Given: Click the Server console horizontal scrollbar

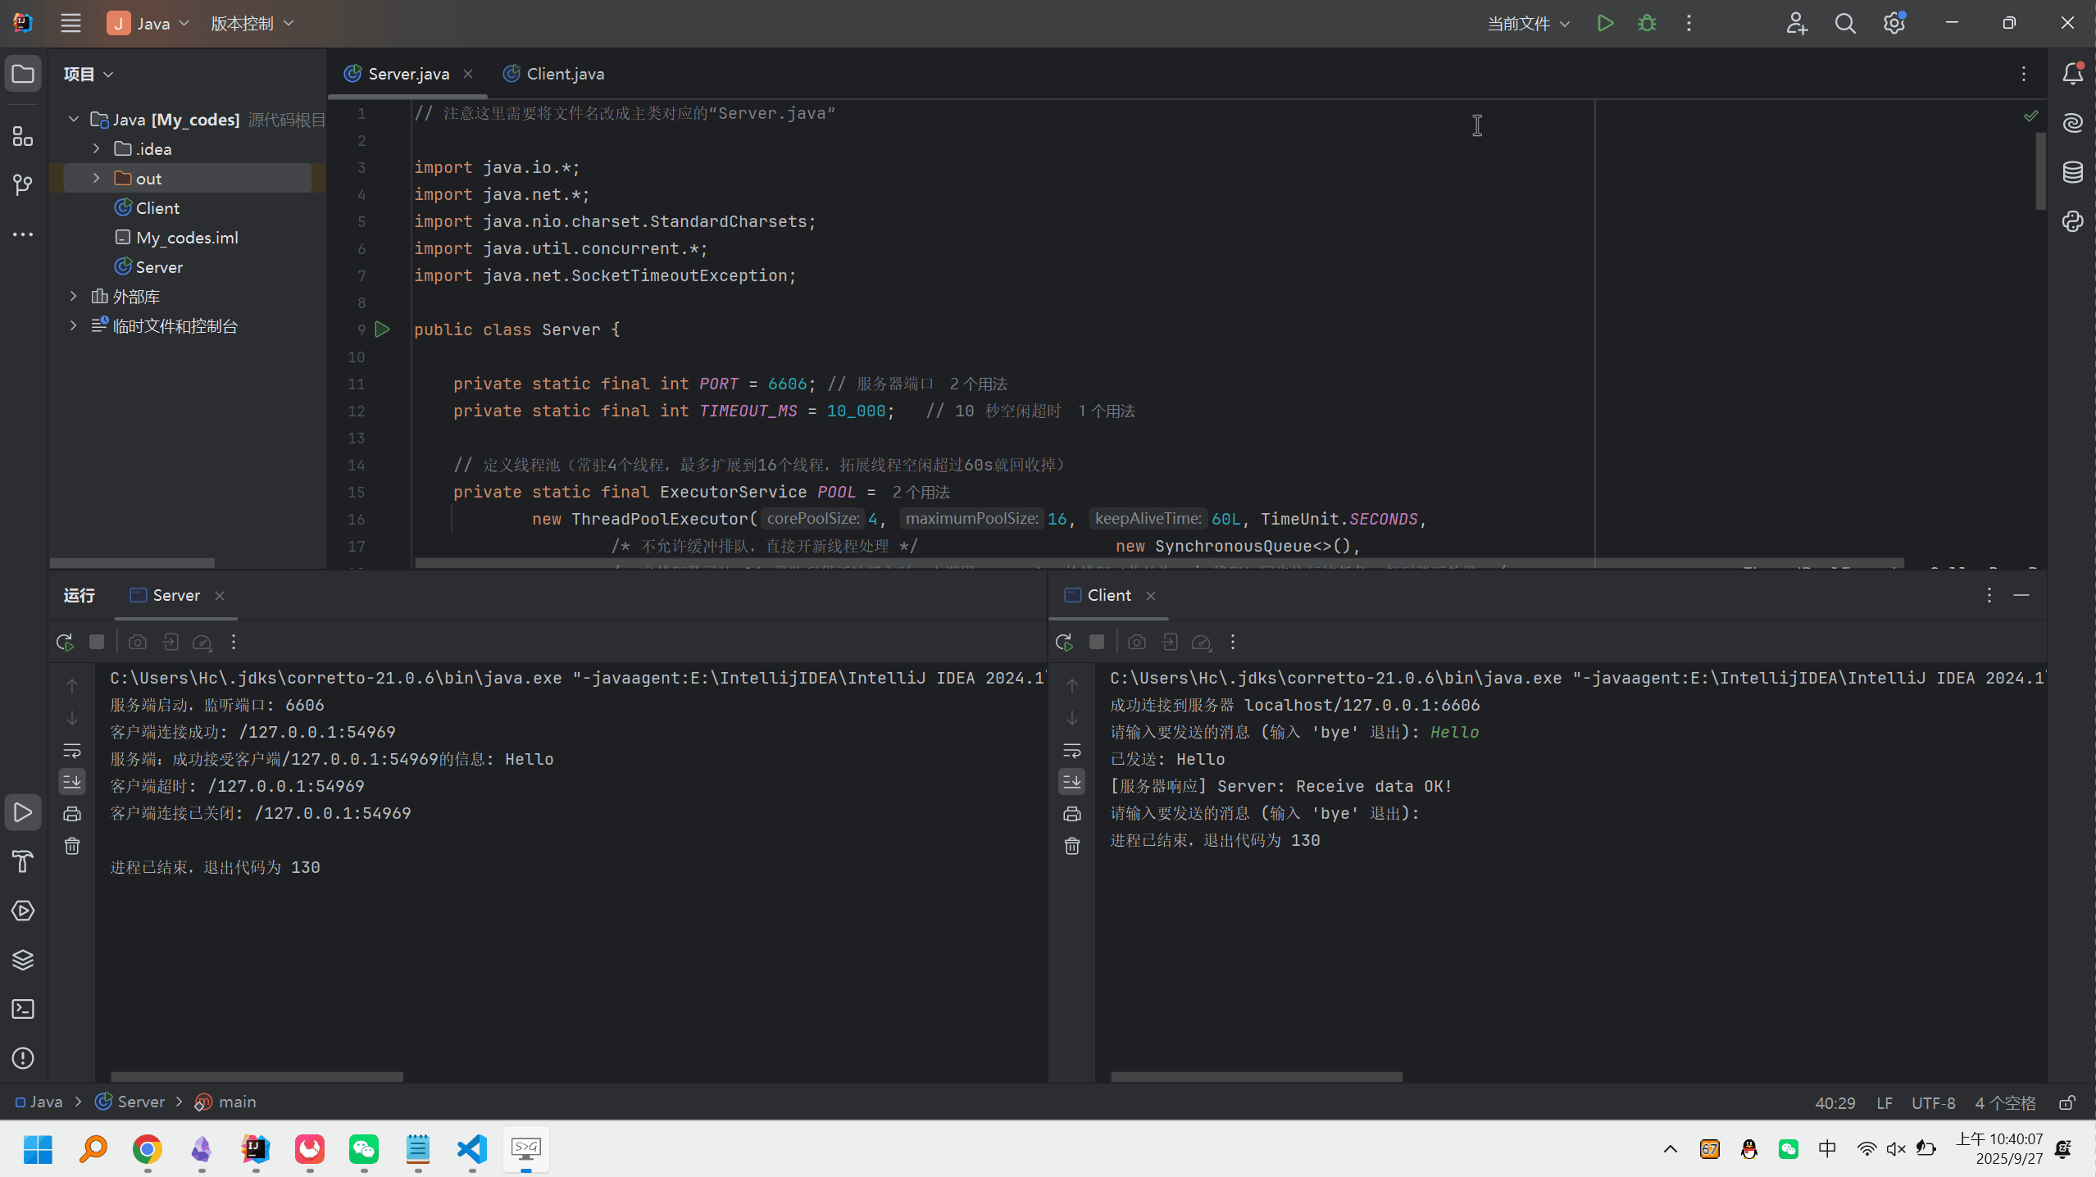Looking at the screenshot, I should click(257, 1076).
